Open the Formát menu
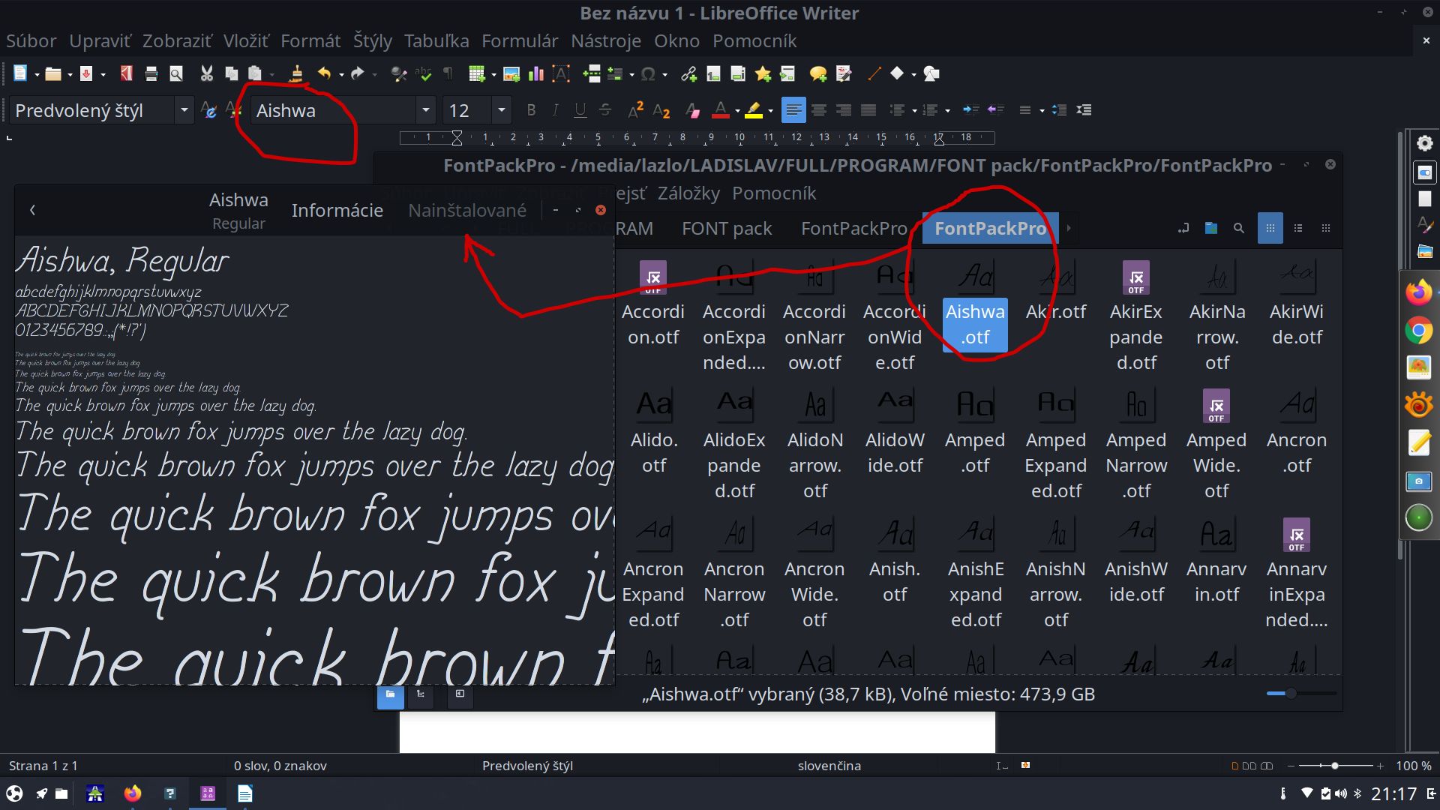The height and width of the screenshot is (810, 1440). click(x=310, y=41)
